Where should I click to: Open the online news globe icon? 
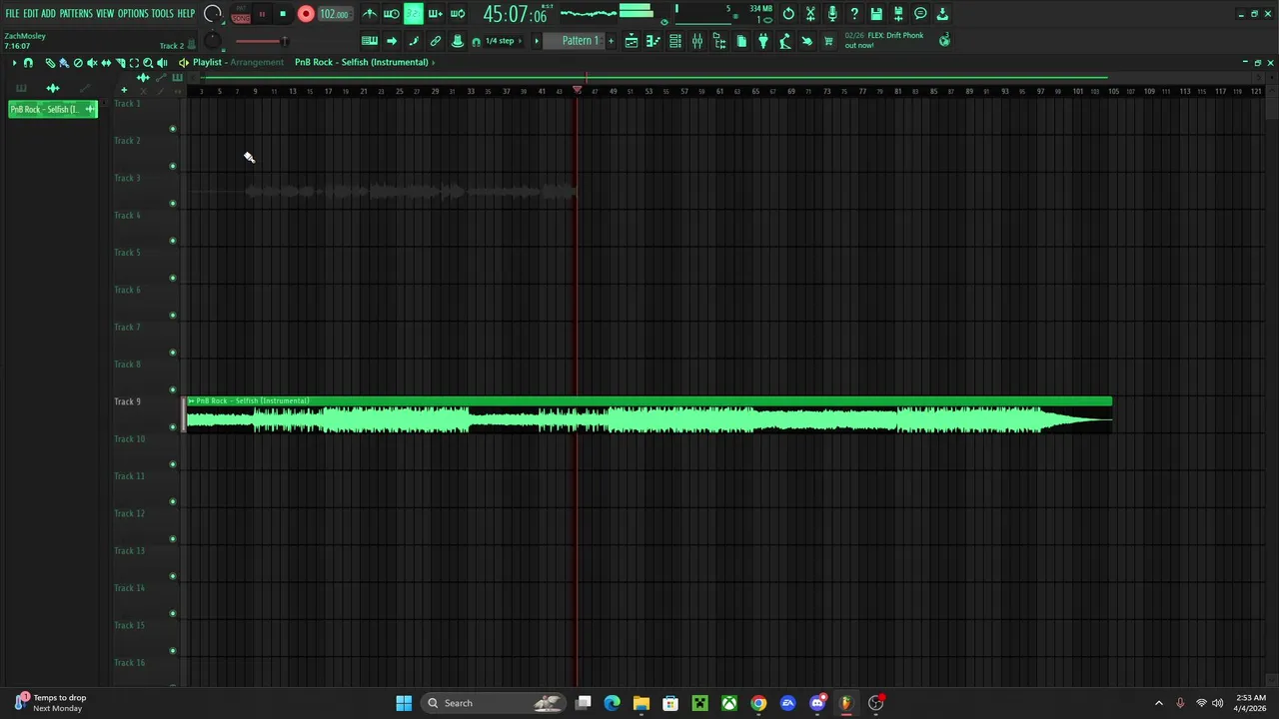[x=944, y=40]
